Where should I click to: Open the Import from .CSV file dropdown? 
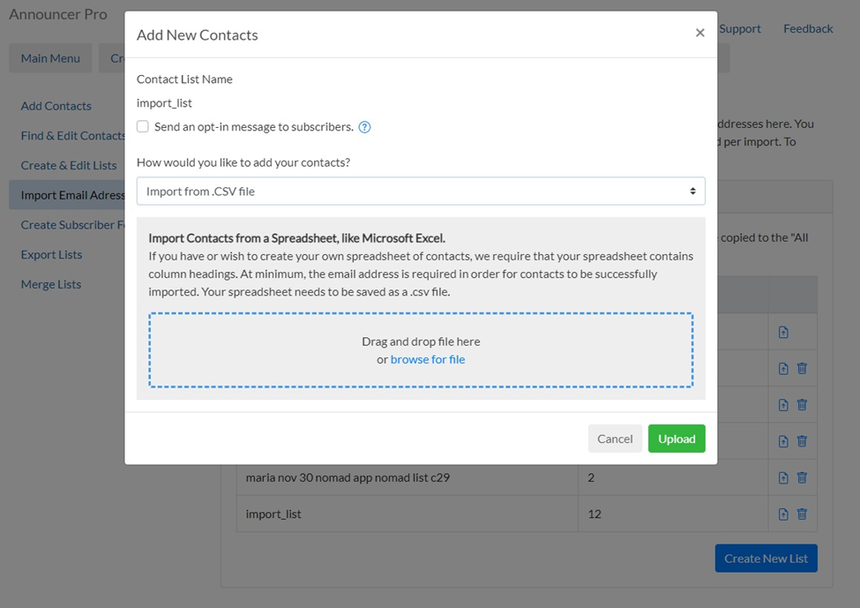tap(421, 191)
